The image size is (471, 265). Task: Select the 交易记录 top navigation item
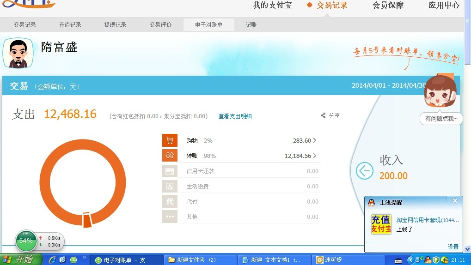pos(332,5)
